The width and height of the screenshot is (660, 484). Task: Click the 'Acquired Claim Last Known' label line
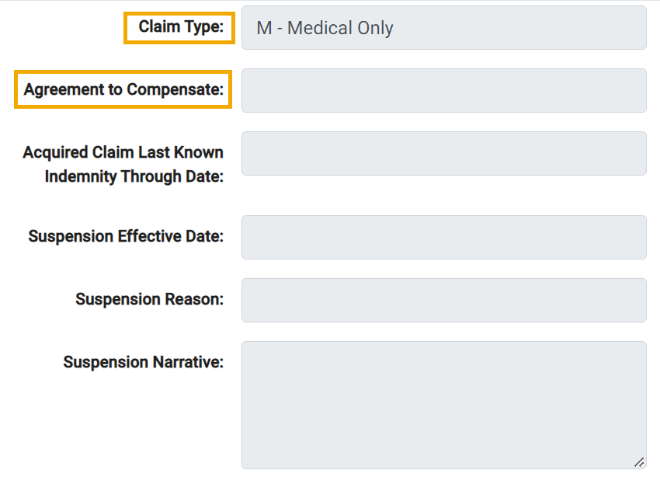[x=123, y=152]
